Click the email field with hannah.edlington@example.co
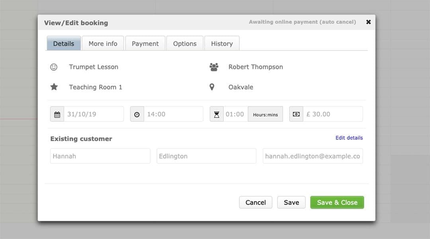Screen dimensions: 430x239 (313, 156)
